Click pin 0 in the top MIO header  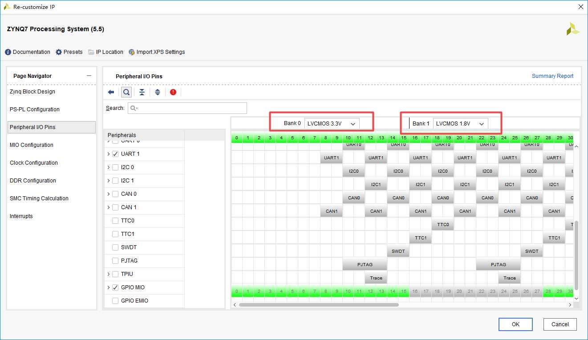[237, 138]
